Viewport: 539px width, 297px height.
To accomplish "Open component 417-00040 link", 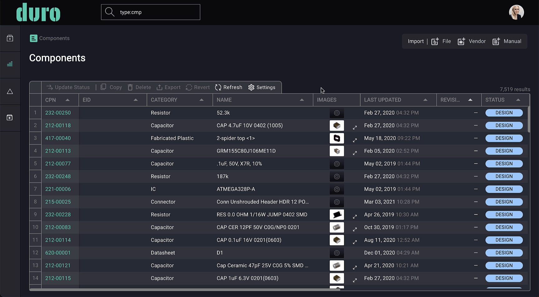I will pyautogui.click(x=58, y=138).
